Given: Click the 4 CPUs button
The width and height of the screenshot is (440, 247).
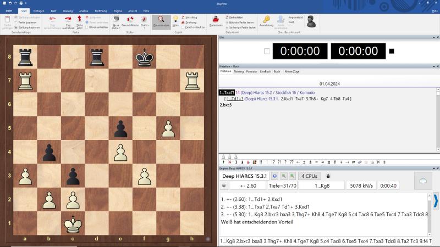Looking at the screenshot, I should [x=310, y=176].
